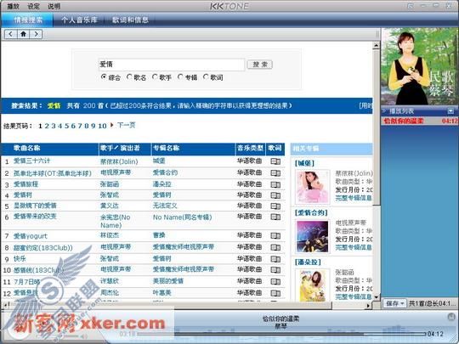Select the 歌词 search option
This screenshot has width=459, height=344.
coord(206,77)
